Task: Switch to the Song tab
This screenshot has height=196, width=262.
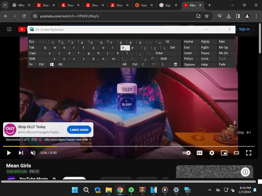Action: click(x=144, y=5)
